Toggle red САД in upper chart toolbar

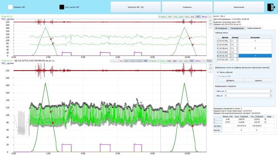coord(186,16)
